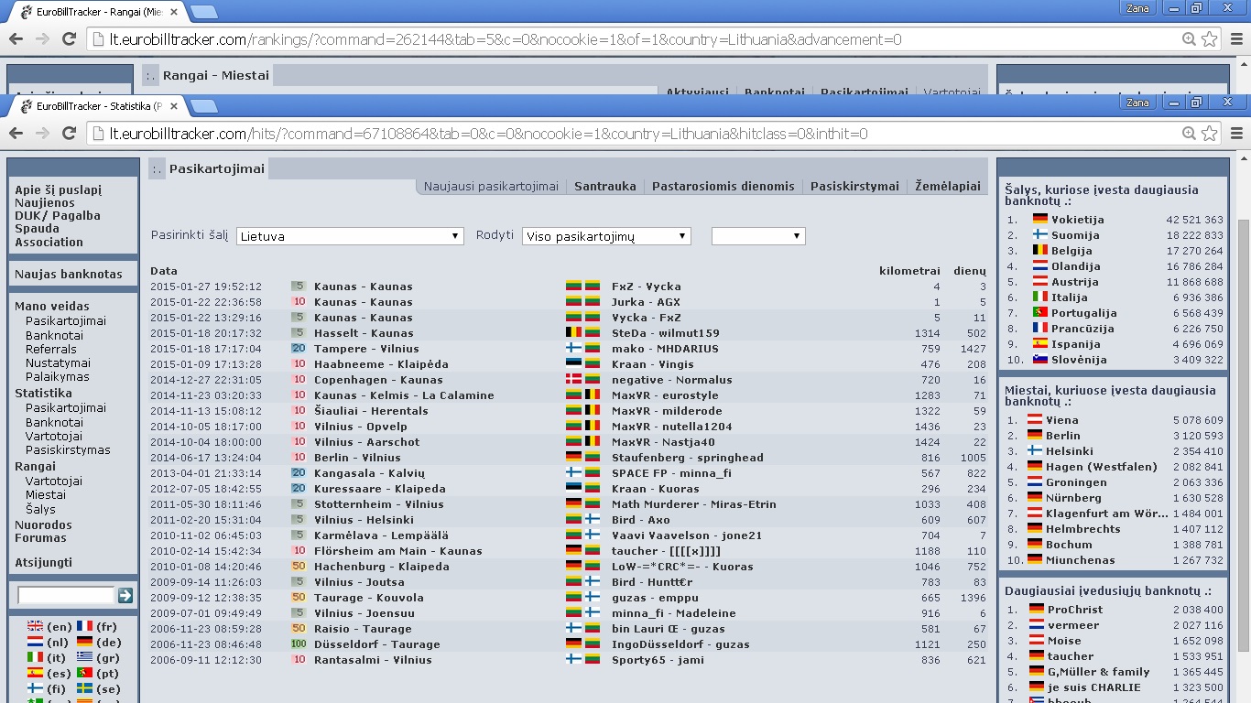
Task: Open the Rodyti dropdown Viso pasikartojimų
Action: (x=606, y=236)
